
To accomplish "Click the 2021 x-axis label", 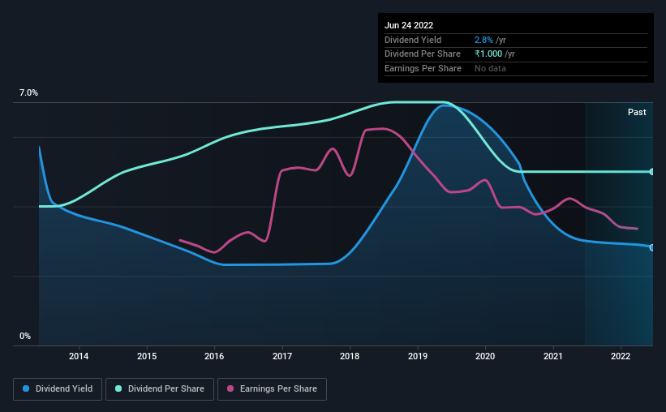I will [553, 356].
